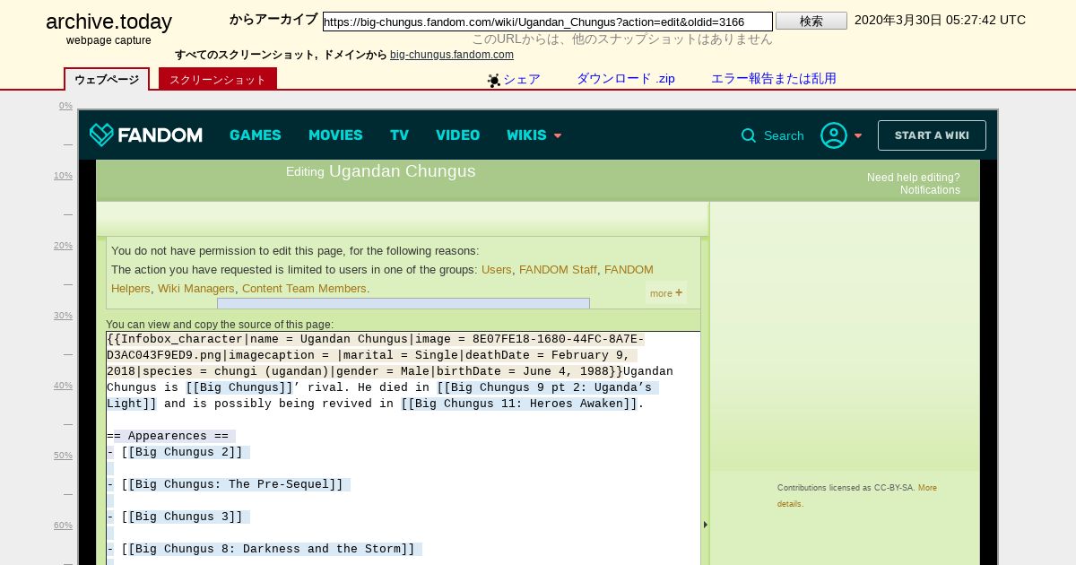The image size is (1076, 565).
Task: Open the account menu dropdown arrow
Action: point(858,136)
